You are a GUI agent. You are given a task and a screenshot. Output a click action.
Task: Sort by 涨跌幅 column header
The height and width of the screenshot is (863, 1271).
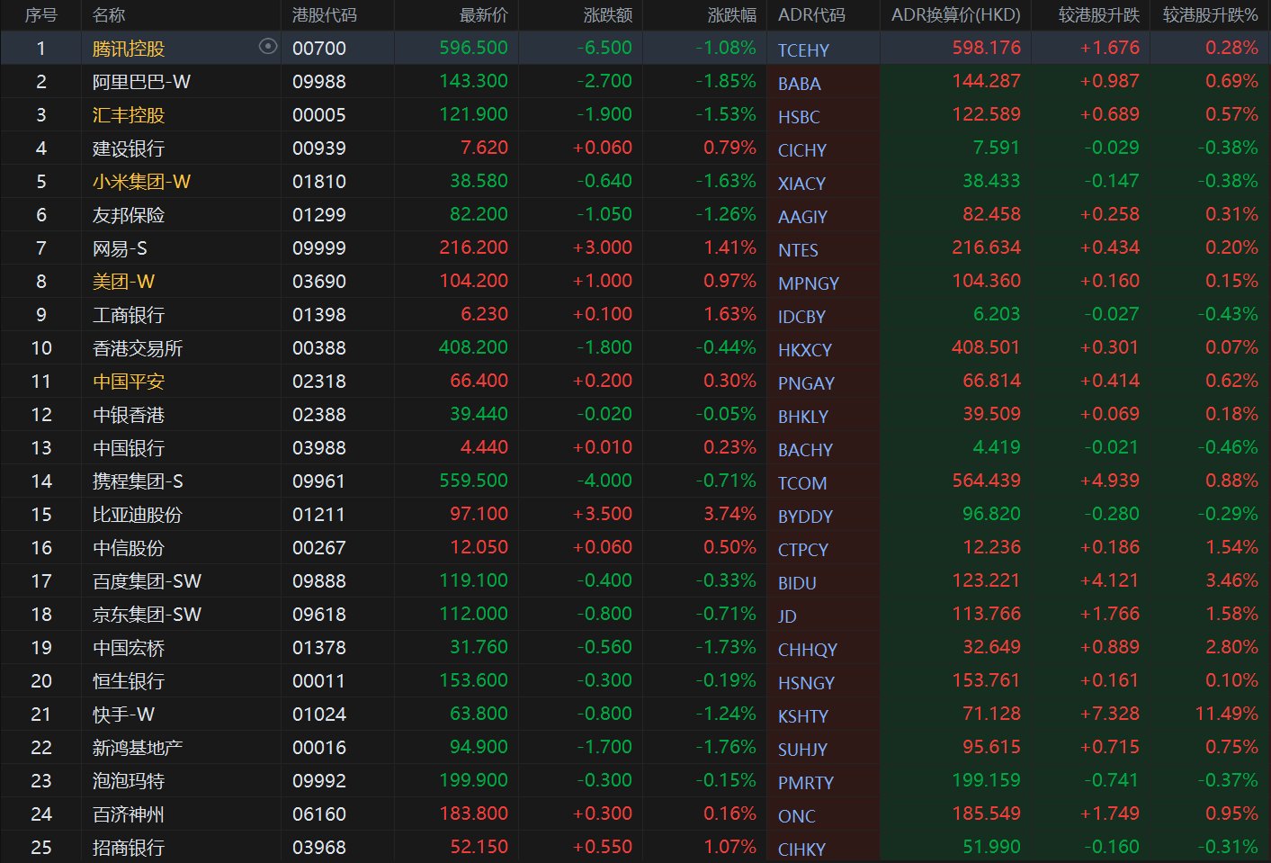click(x=731, y=15)
